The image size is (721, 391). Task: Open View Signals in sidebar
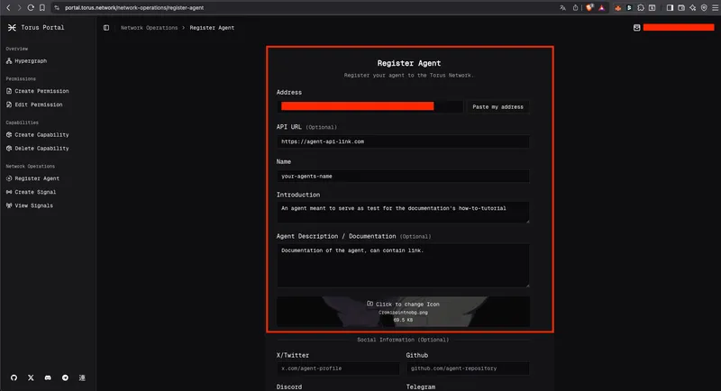pyautogui.click(x=33, y=205)
